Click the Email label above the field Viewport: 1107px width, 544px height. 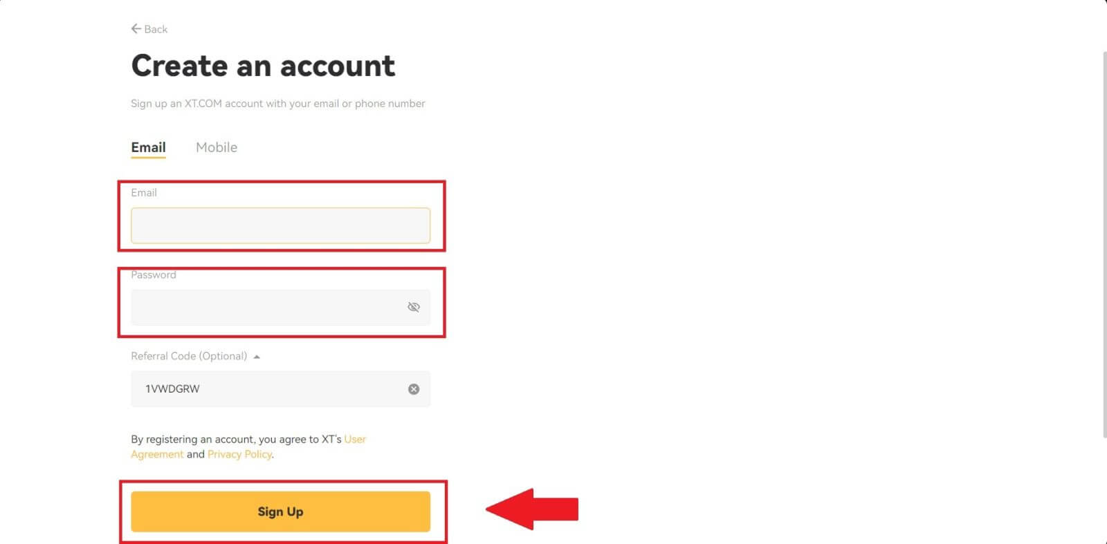click(144, 193)
